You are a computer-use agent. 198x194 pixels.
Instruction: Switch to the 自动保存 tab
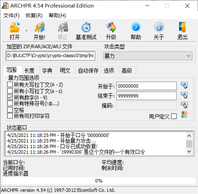[88, 71]
